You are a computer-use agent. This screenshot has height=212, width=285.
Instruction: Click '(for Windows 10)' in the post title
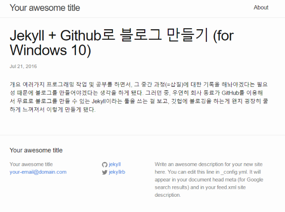click(x=51, y=51)
